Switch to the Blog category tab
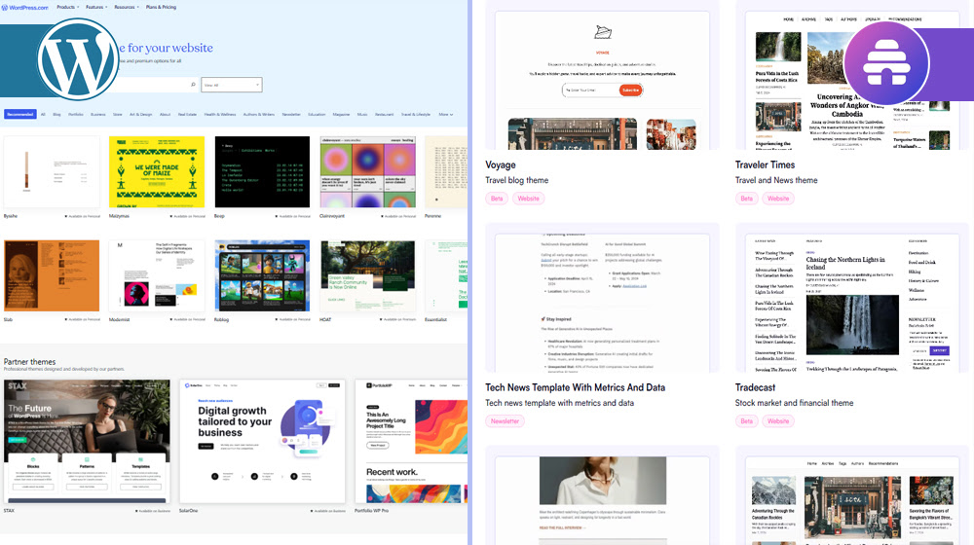Image resolution: width=974 pixels, height=545 pixels. pos(56,114)
